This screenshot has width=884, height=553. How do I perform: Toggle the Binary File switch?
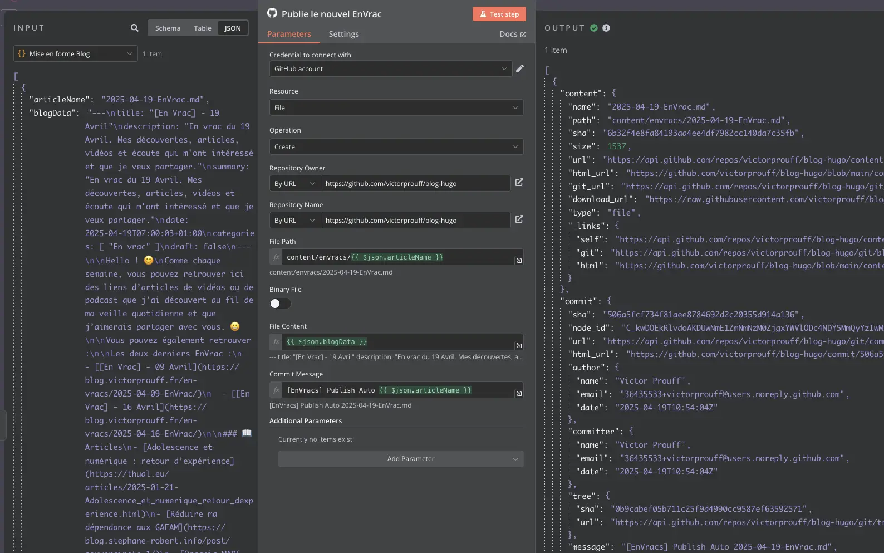click(280, 304)
